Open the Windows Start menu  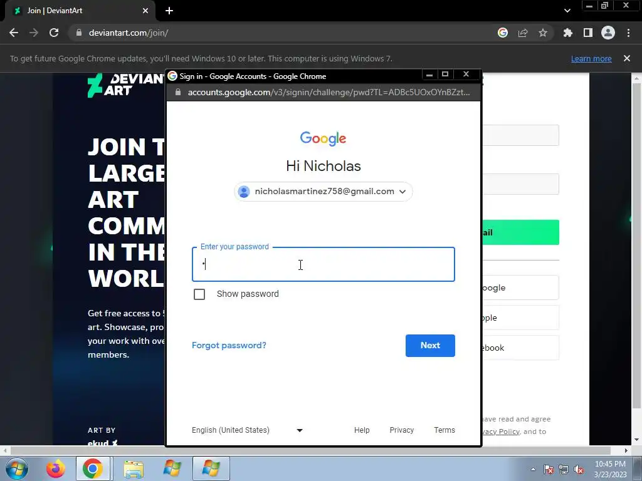[17, 468]
